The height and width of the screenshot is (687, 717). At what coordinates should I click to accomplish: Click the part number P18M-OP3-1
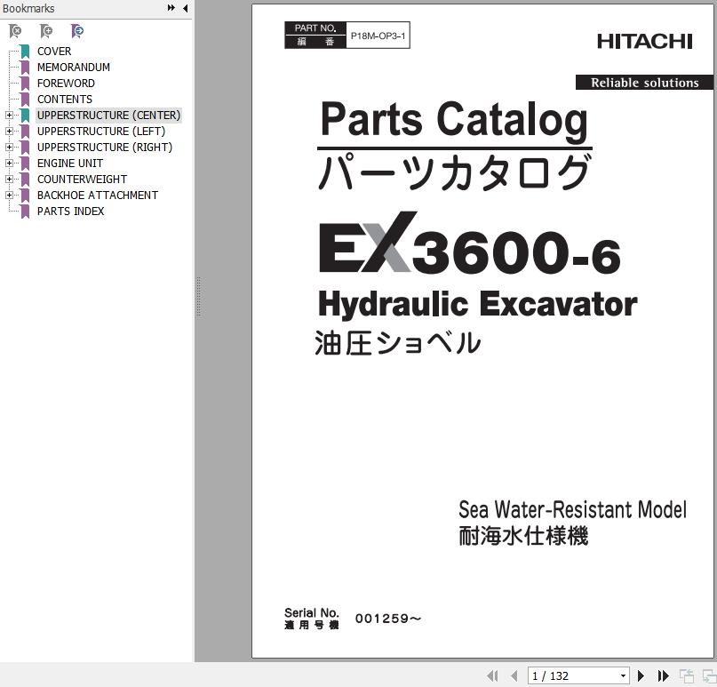[378, 36]
